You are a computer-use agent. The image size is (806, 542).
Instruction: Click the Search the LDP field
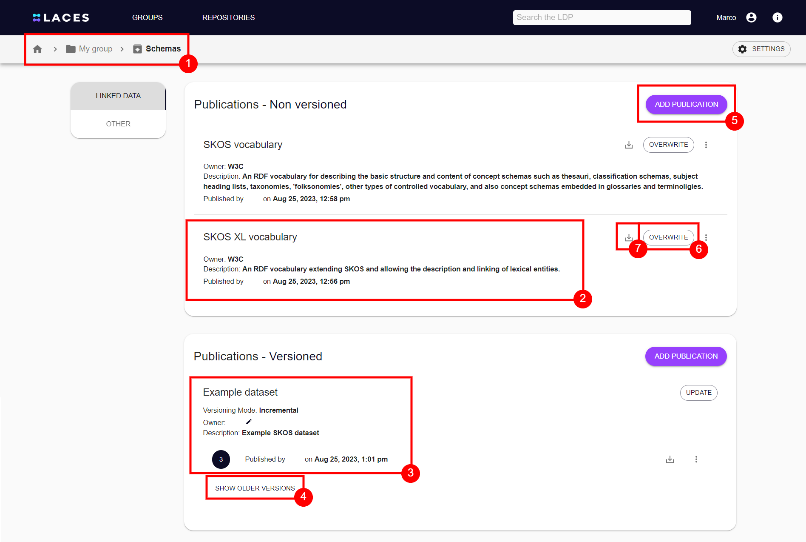[602, 17]
